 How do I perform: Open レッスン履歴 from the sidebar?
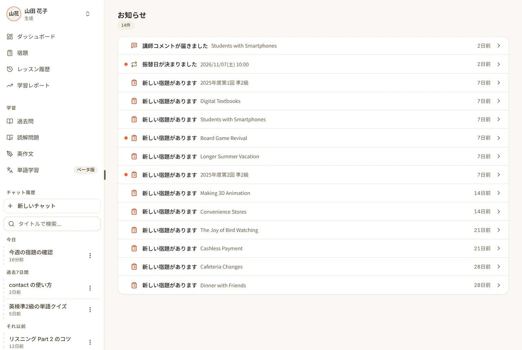52,69
